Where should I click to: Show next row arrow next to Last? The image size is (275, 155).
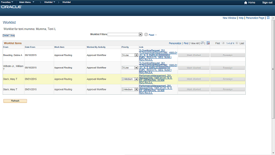(x=237, y=43)
